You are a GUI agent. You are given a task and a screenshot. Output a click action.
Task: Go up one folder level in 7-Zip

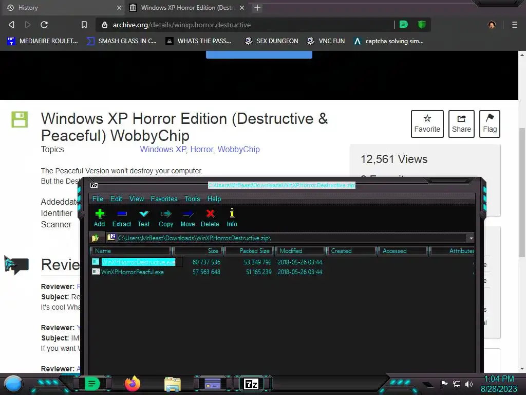[x=95, y=238]
